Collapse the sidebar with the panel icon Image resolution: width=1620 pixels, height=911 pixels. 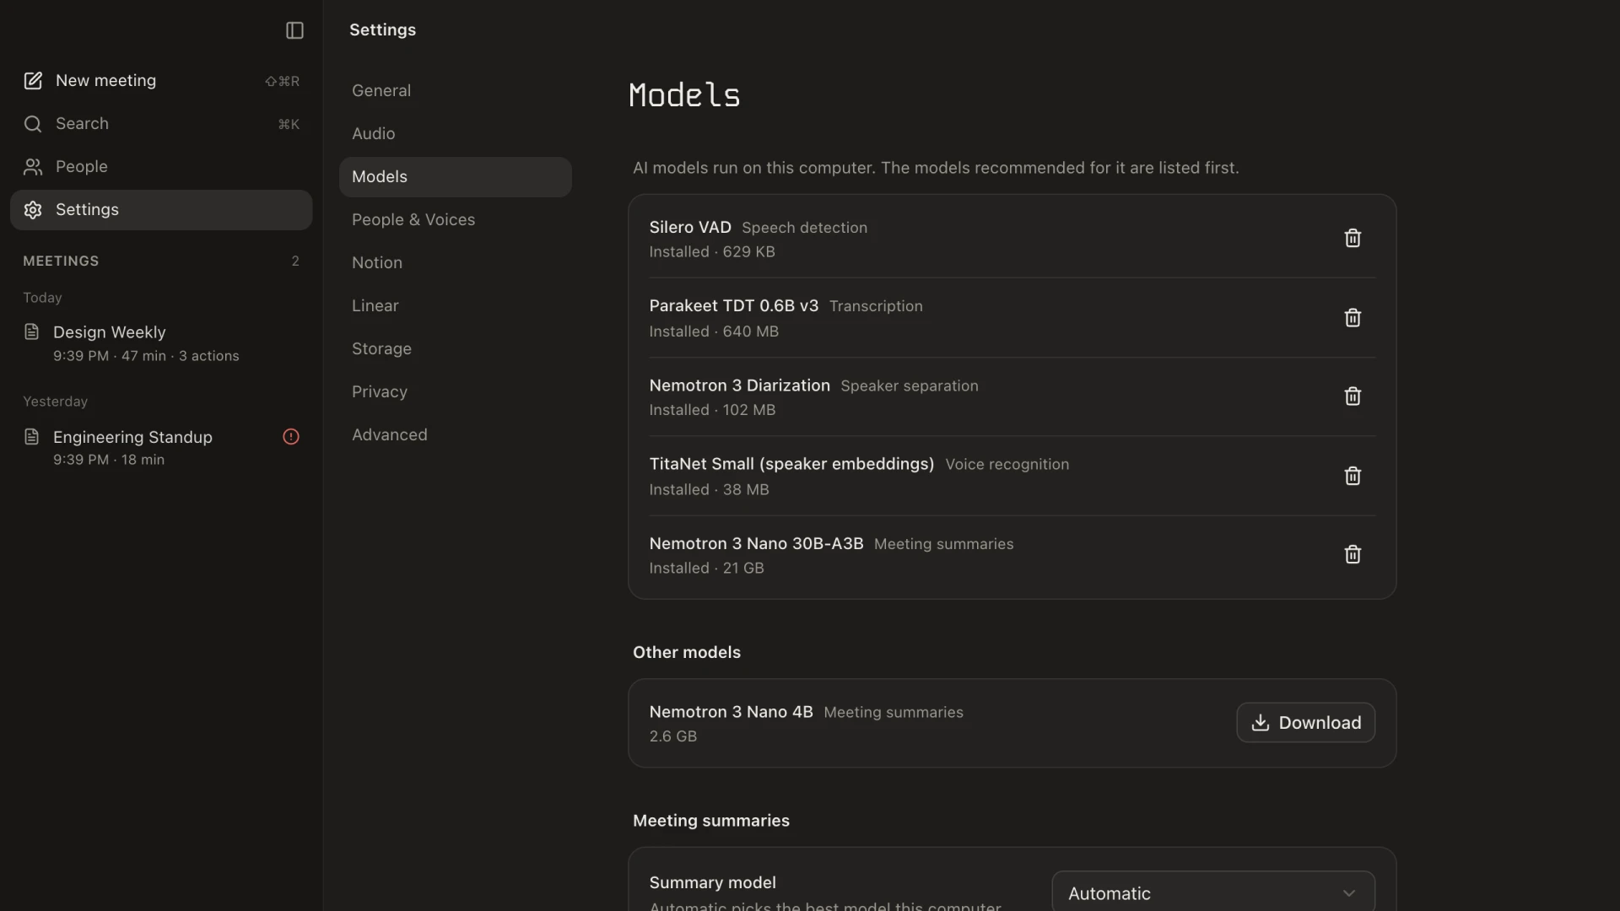point(294,30)
